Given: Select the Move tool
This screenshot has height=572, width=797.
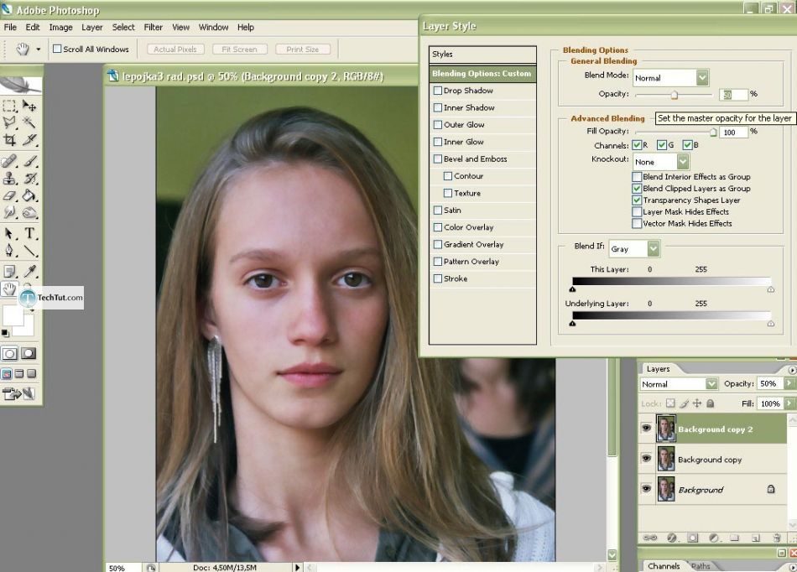Looking at the screenshot, I should (x=29, y=106).
